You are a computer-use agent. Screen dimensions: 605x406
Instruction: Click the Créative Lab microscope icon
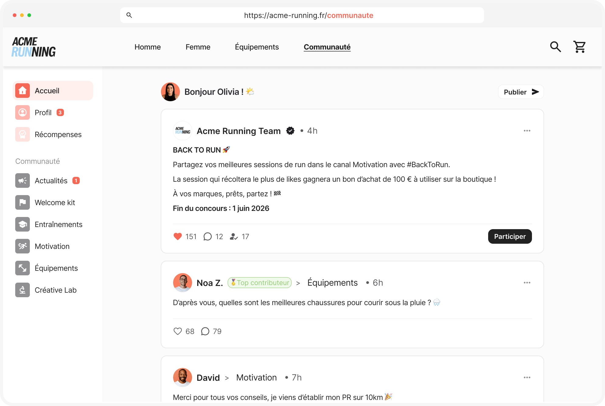pyautogui.click(x=23, y=290)
